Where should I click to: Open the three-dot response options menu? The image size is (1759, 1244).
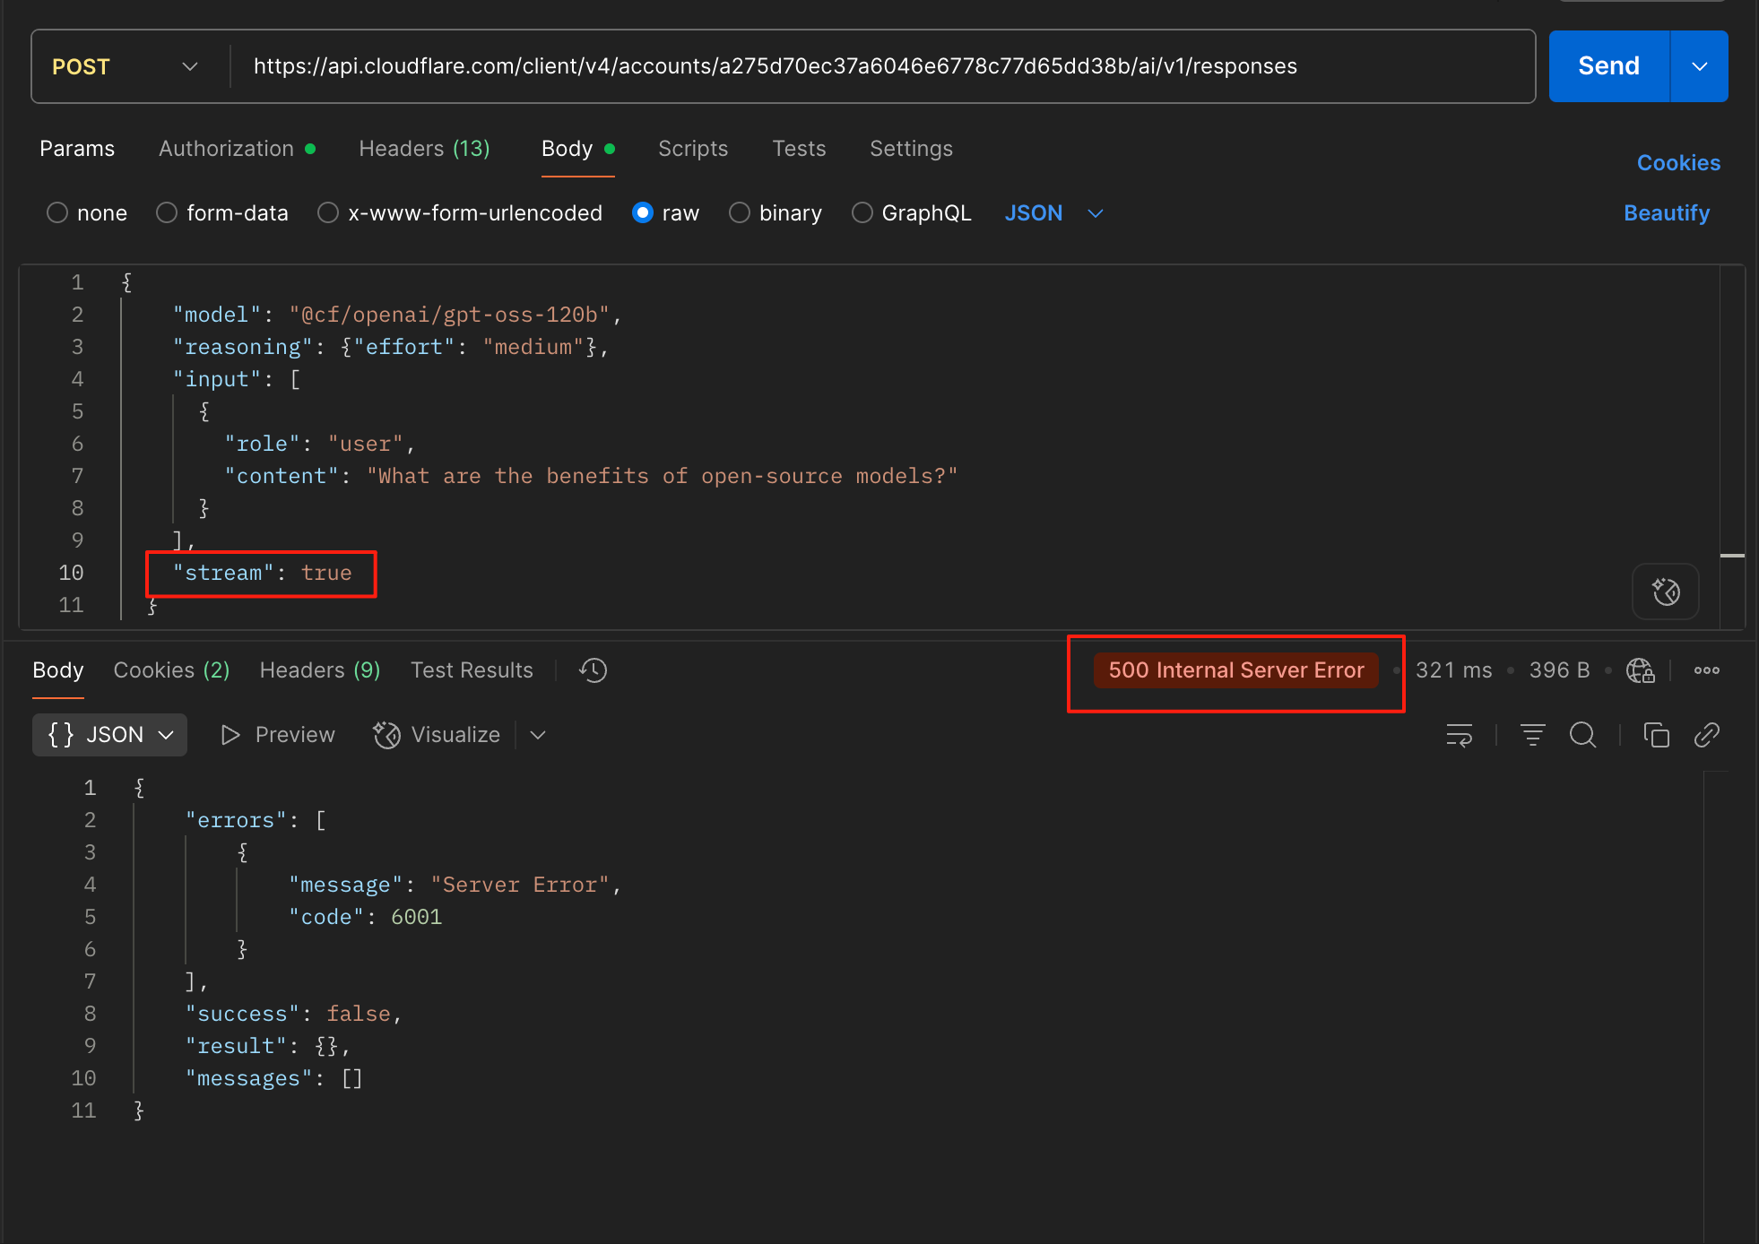point(1706,670)
